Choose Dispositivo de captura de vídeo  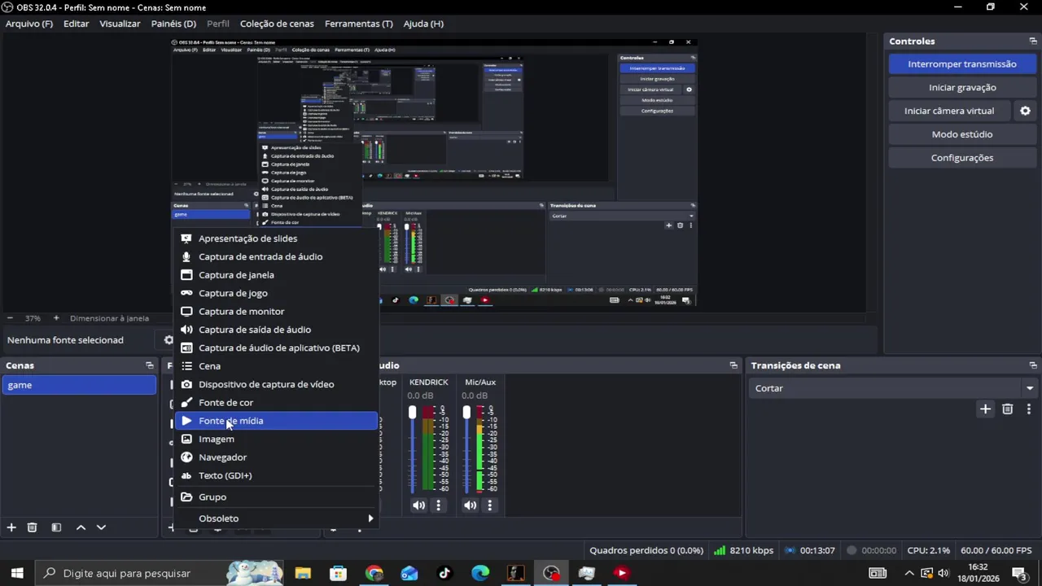pyautogui.click(x=276, y=384)
